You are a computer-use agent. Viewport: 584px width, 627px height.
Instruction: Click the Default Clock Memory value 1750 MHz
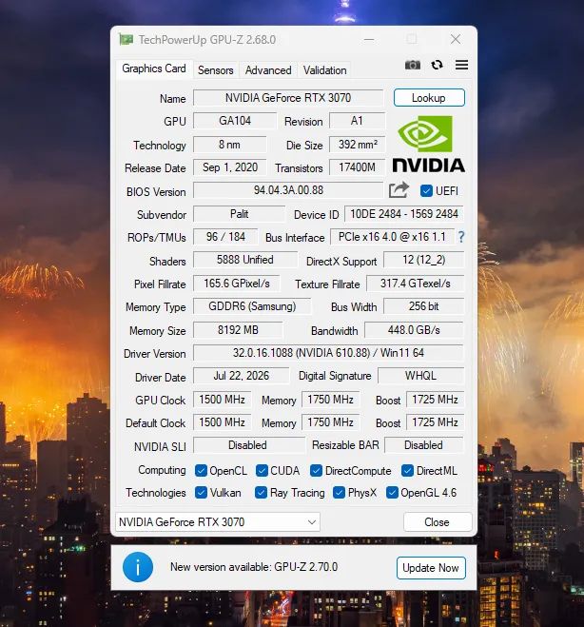pyautogui.click(x=331, y=422)
